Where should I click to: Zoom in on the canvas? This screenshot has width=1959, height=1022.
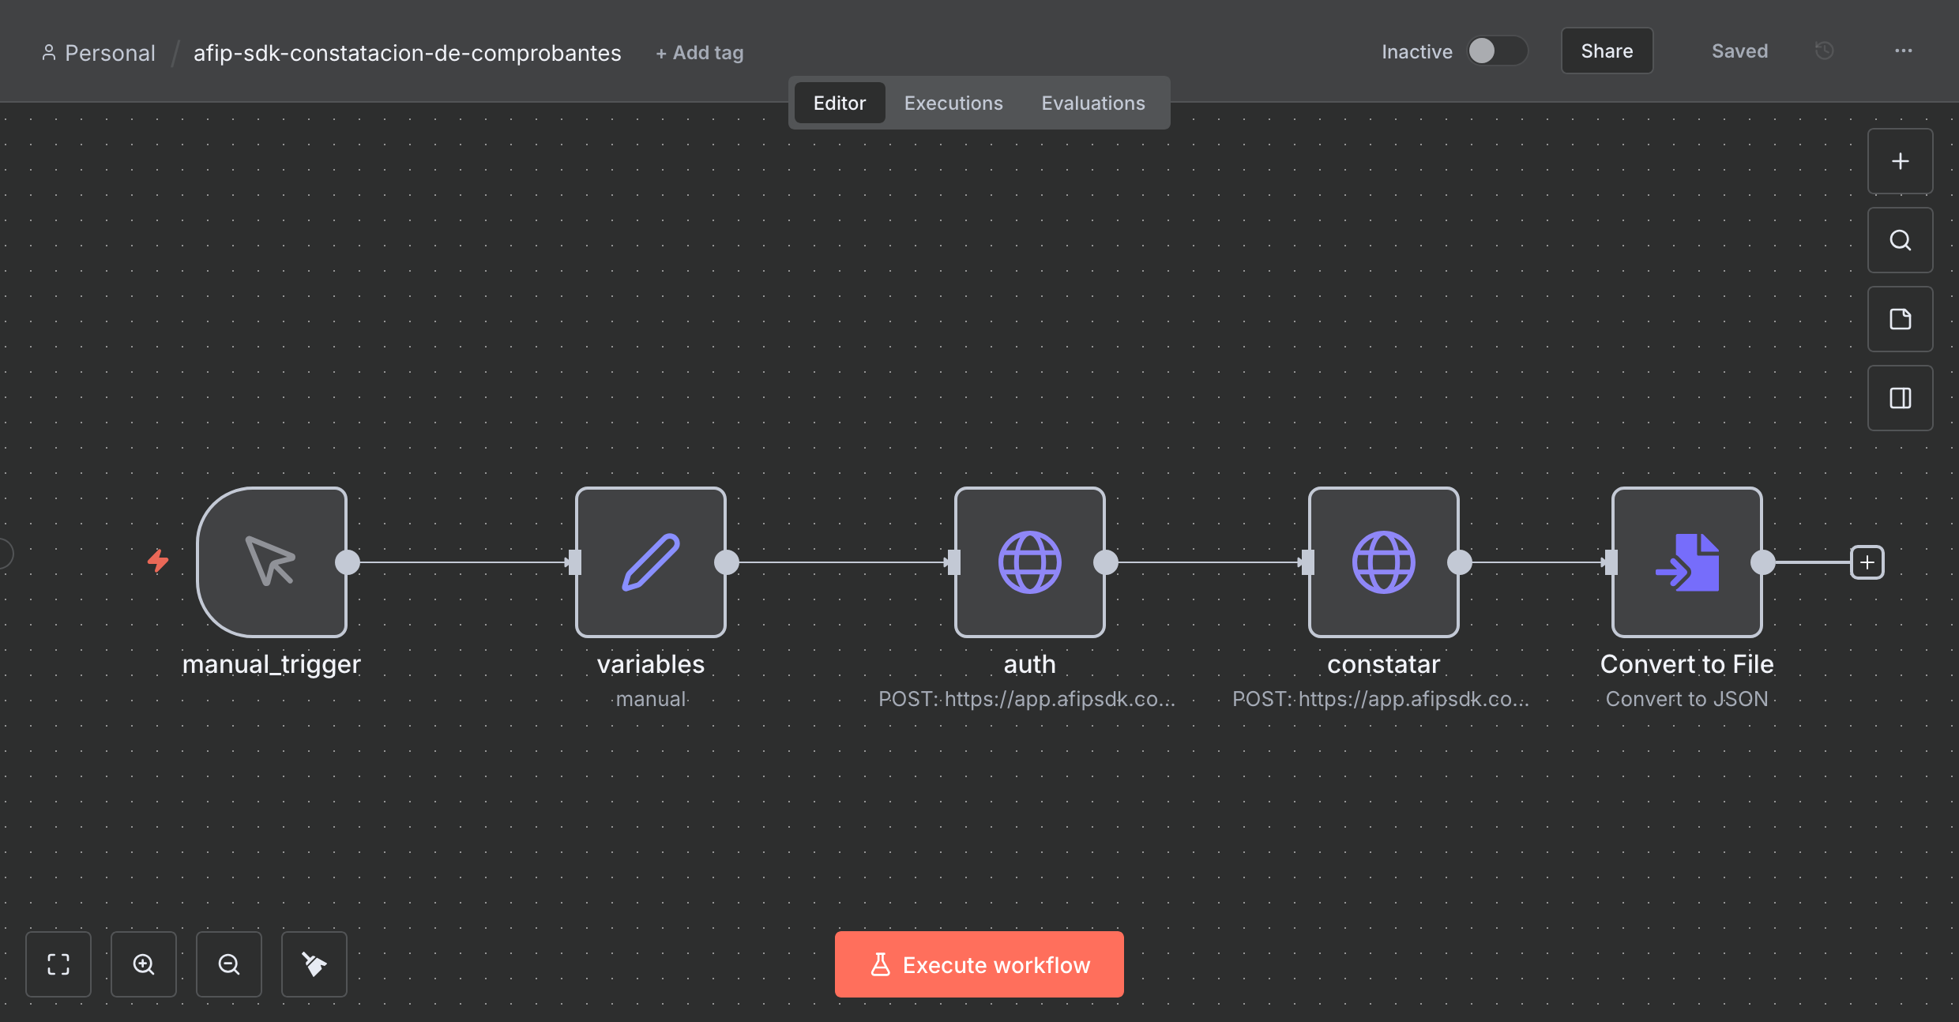coord(144,964)
